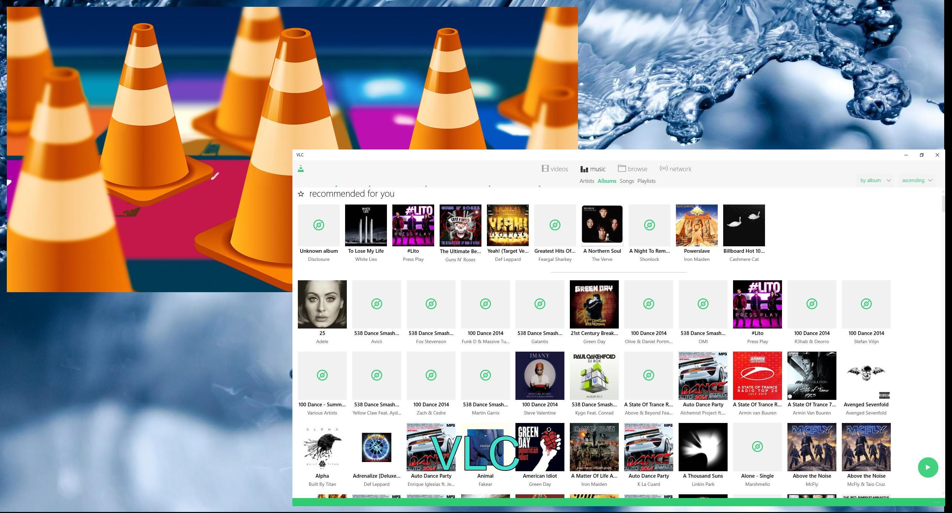Screen dimensions: 952x513
Task: Open Auto Dance Party Alchemist Project cover
Action: click(703, 376)
